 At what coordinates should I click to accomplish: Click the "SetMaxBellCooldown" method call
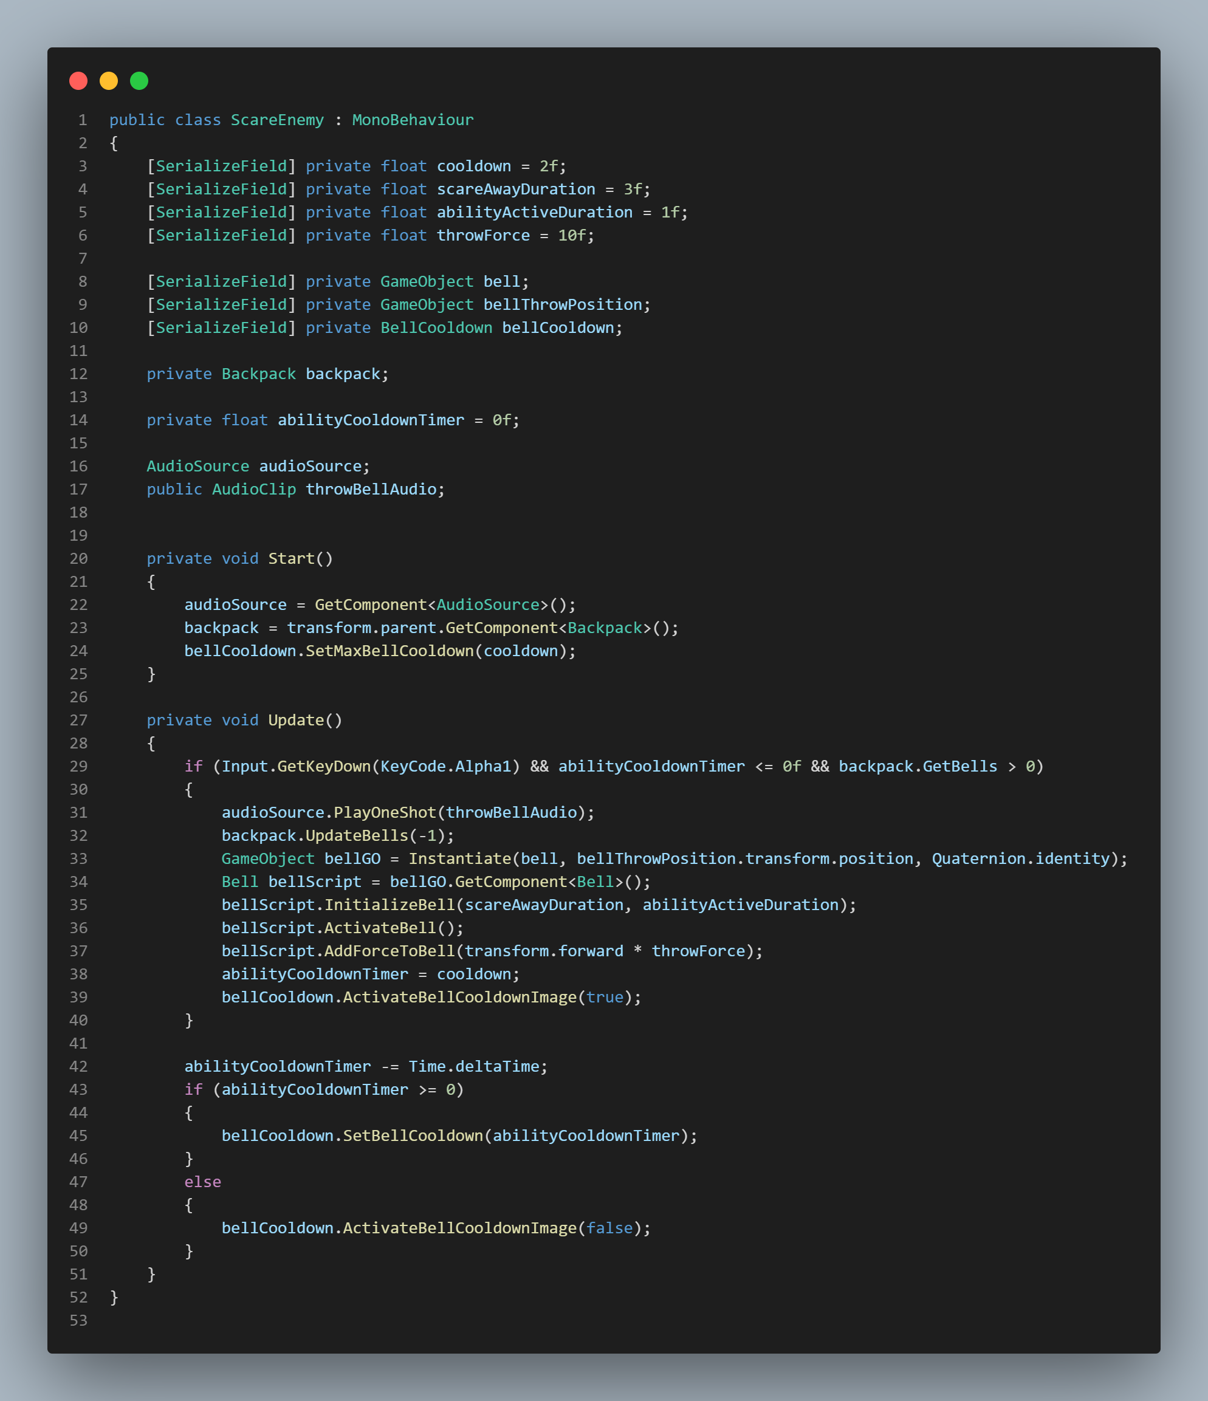(x=390, y=651)
